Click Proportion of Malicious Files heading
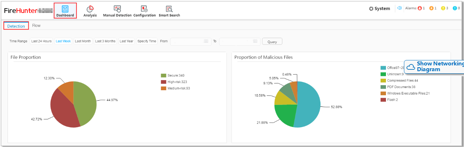This screenshot has height=147, width=464. pyautogui.click(x=264, y=57)
